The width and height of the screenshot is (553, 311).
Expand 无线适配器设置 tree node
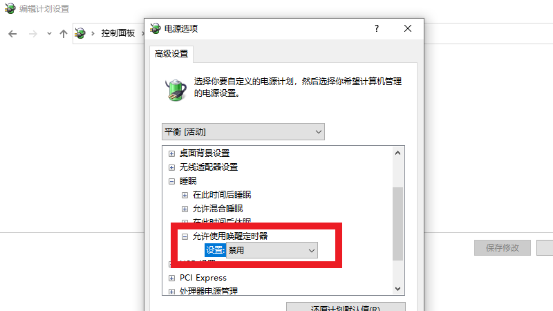point(171,167)
